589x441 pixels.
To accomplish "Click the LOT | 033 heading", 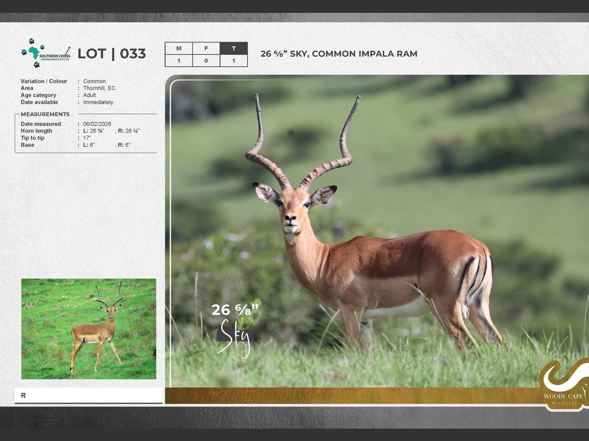I will coord(111,54).
